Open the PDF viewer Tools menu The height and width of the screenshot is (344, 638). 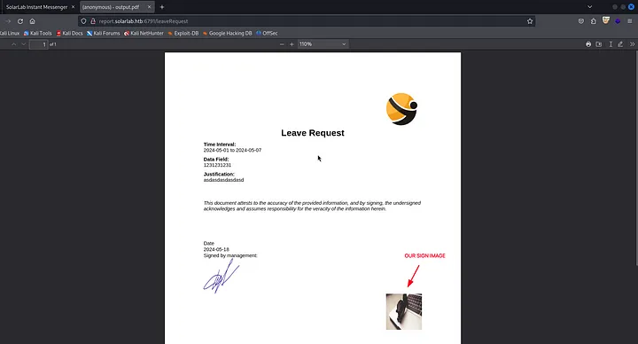click(x=632, y=44)
